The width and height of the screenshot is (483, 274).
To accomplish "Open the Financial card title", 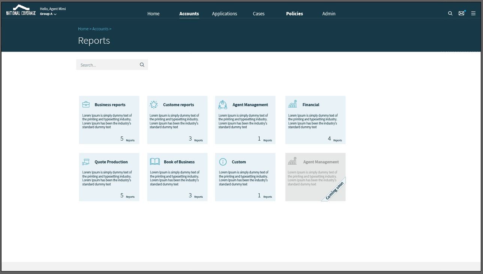I will coord(311,105).
